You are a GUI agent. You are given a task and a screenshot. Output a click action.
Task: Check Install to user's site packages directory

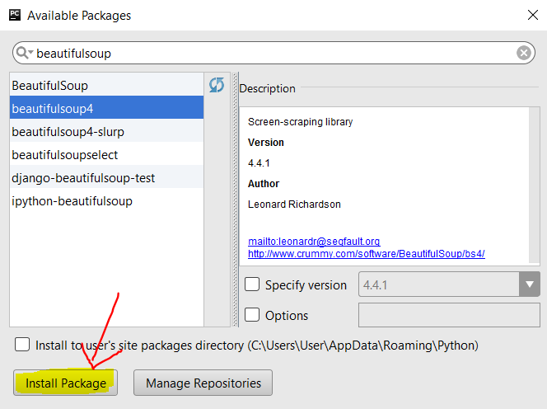tap(22, 345)
